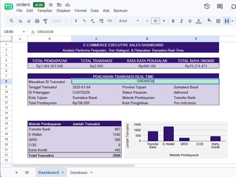Open version history clock icon
The height and width of the screenshot is (177, 236).
(207, 6)
